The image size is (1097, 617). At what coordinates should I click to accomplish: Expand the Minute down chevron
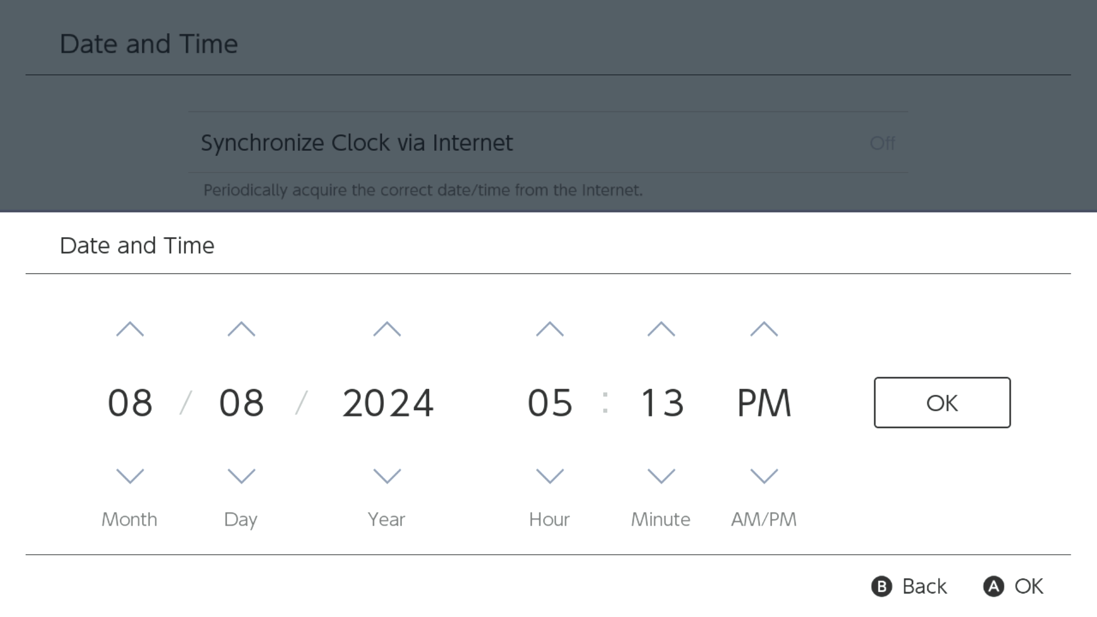point(660,475)
